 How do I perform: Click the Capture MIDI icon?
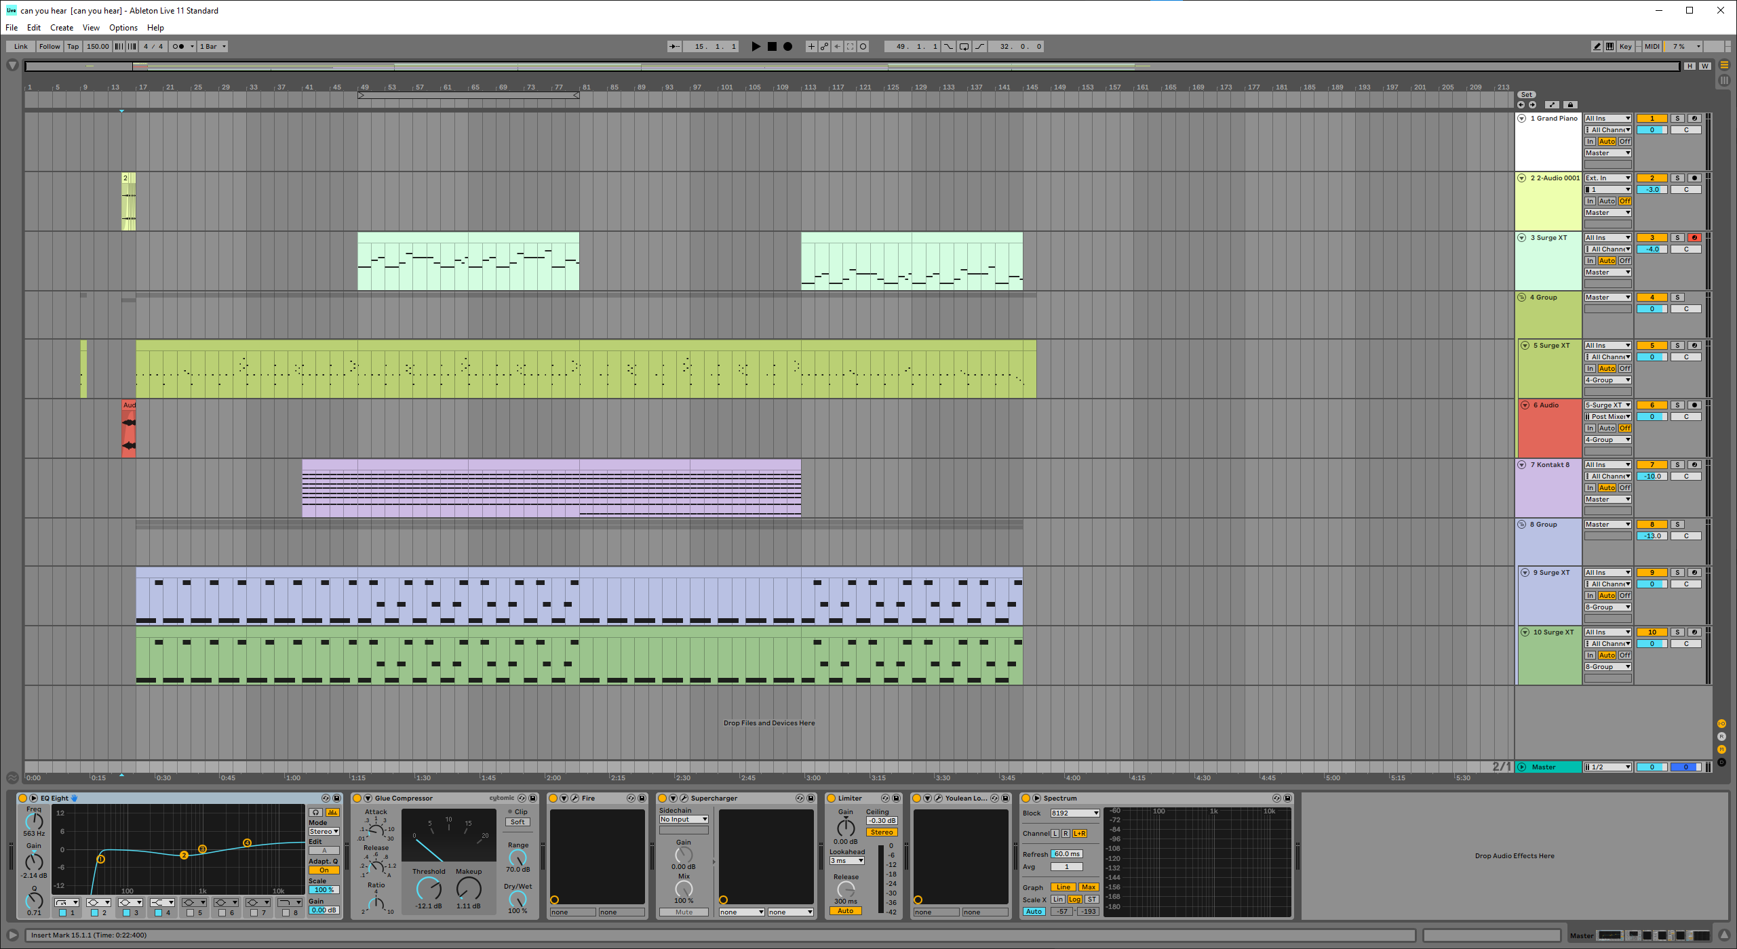(x=850, y=47)
